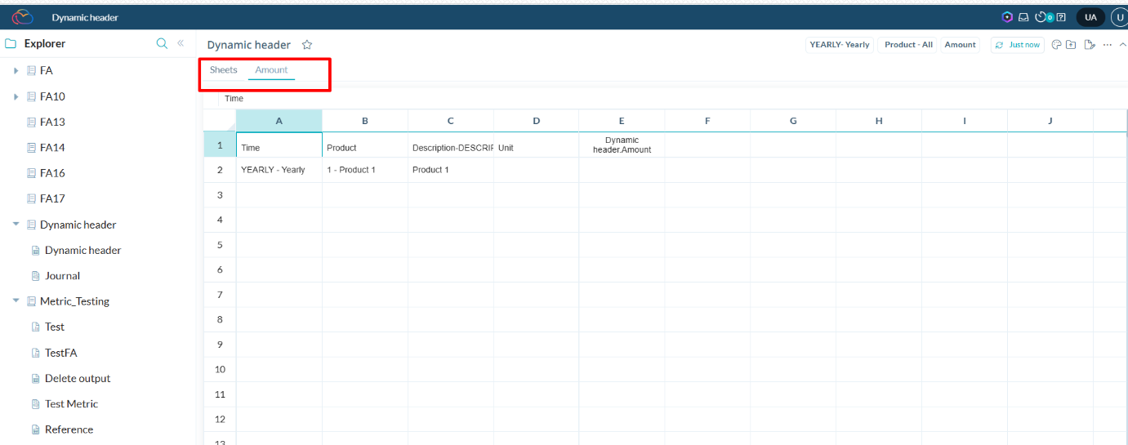Click the Just now refresh button
1128x445 pixels.
[x=1018, y=45]
